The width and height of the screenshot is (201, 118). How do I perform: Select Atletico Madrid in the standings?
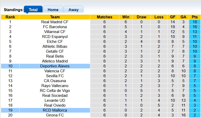click(x=55, y=61)
